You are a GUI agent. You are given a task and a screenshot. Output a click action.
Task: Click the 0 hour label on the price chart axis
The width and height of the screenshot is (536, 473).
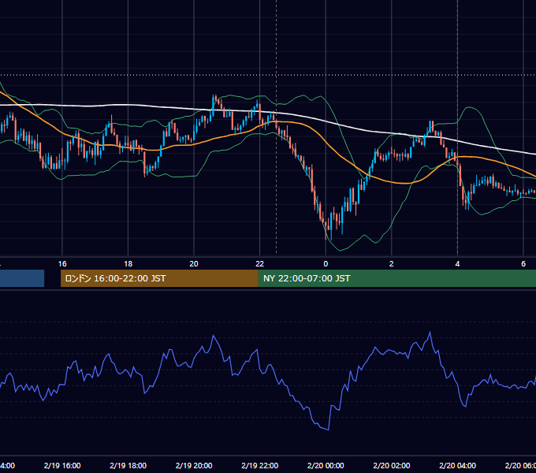point(326,264)
